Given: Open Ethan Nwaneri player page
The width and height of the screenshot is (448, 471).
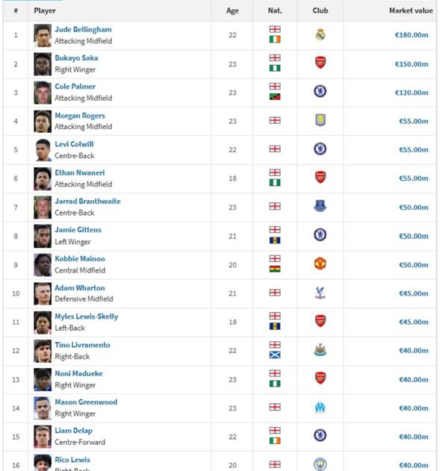Looking at the screenshot, I should 80,172.
